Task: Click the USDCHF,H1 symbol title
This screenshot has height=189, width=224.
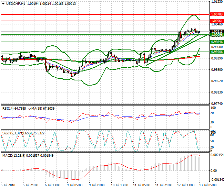Action: coord(16,4)
